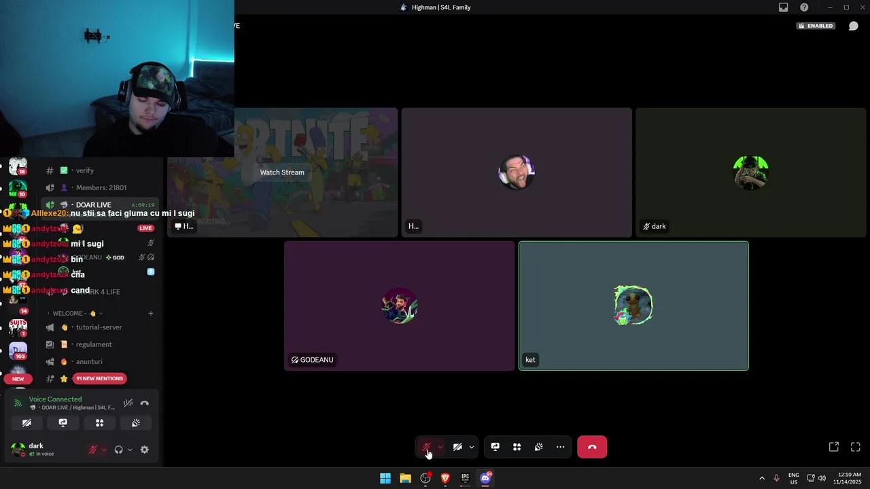
Task: Open volume control in system tray
Action: tap(822, 478)
